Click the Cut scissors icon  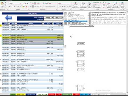pyautogui.click(x=6, y=2)
